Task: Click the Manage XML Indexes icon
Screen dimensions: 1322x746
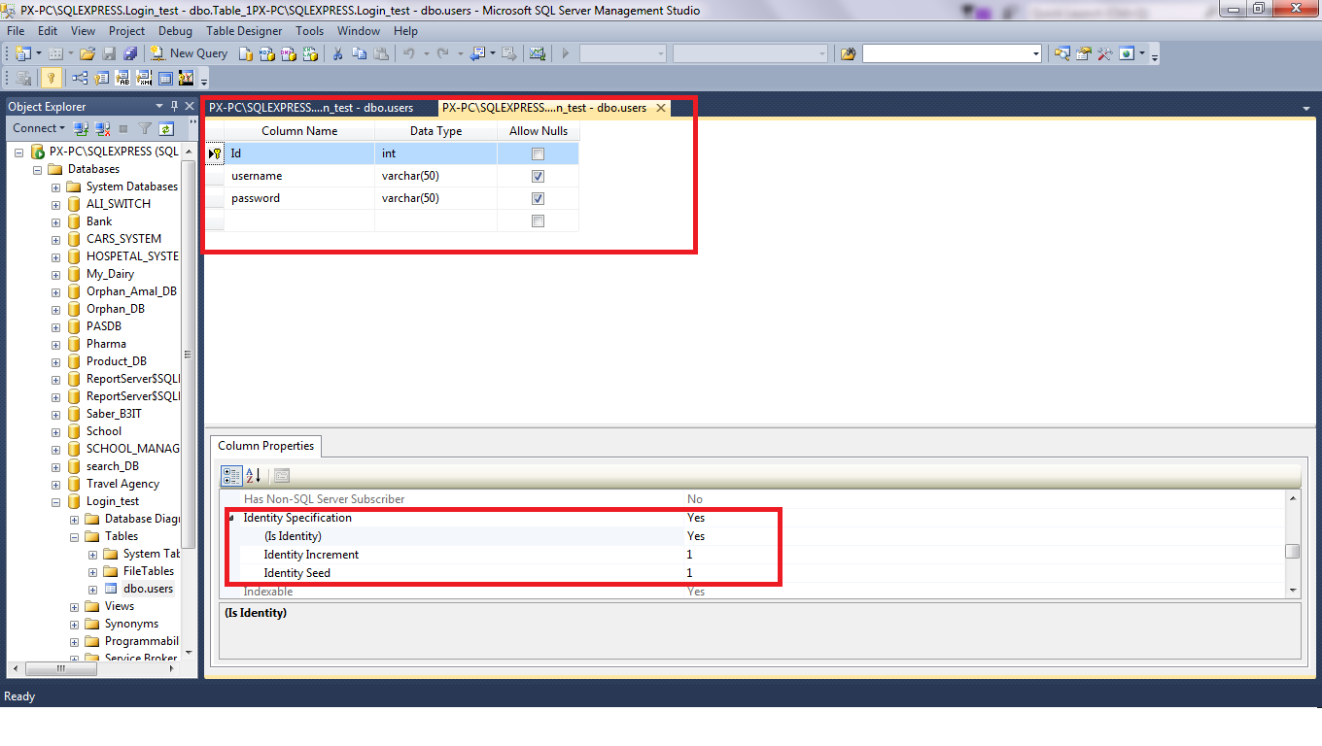Action: click(x=143, y=78)
